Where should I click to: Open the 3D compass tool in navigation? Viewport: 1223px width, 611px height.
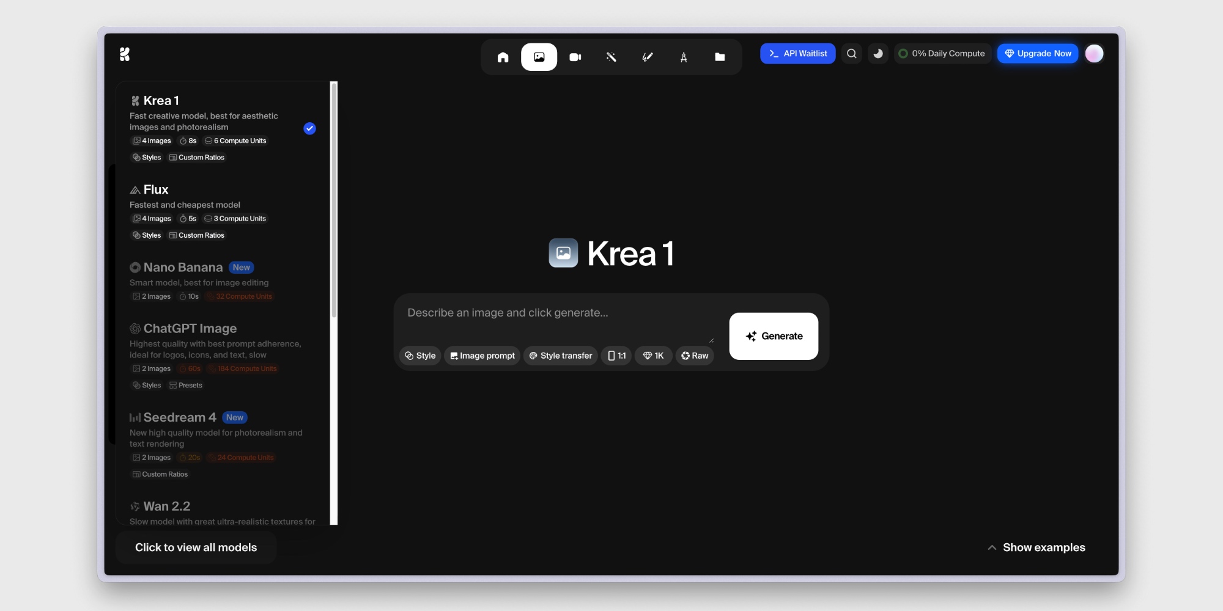pos(683,57)
